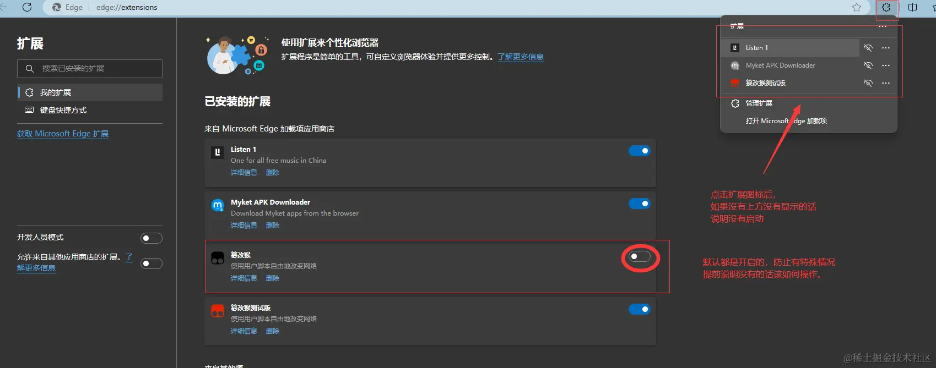
Task: Open 详细信息 for Listen 1
Action: (x=244, y=173)
